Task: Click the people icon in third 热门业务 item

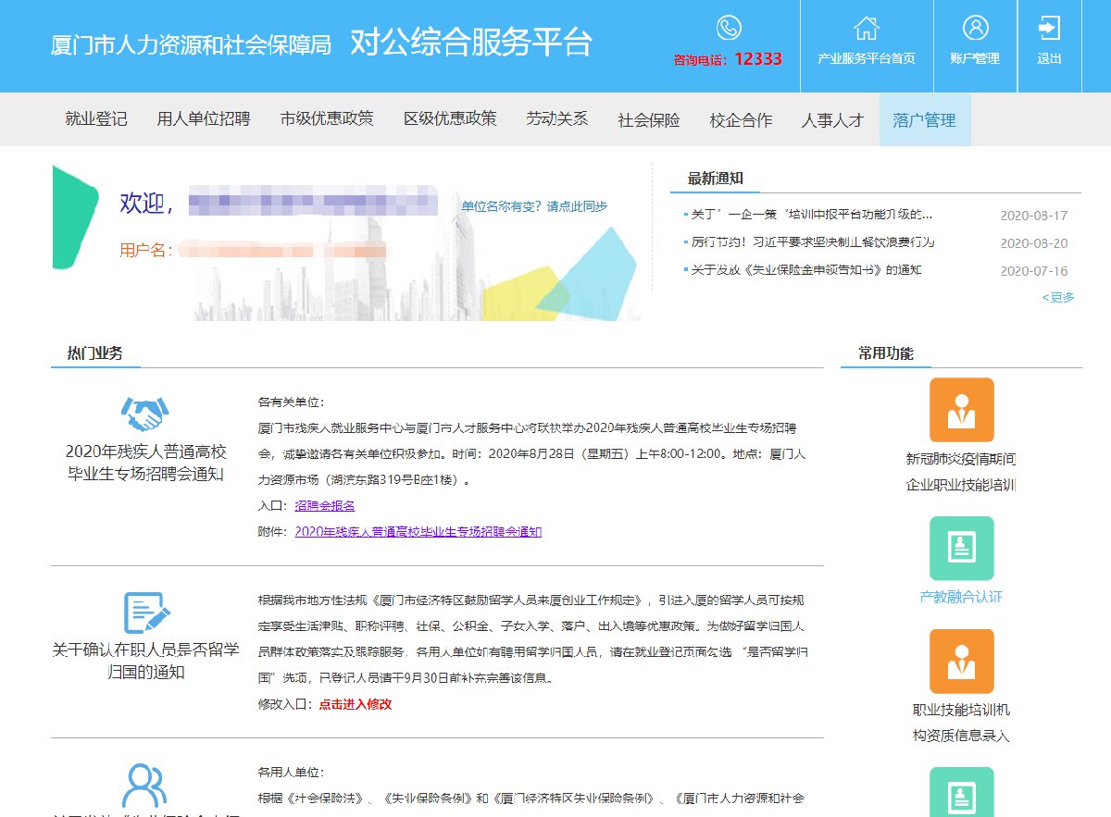Action: (145, 785)
